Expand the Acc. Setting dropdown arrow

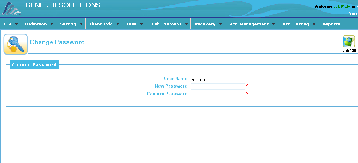click(x=314, y=25)
